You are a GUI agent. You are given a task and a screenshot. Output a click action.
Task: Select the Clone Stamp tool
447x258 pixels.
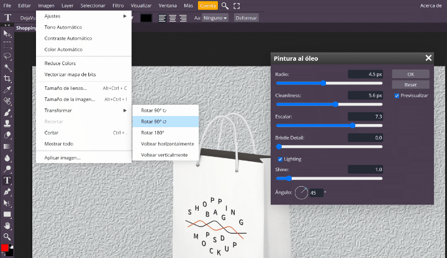click(x=7, y=124)
